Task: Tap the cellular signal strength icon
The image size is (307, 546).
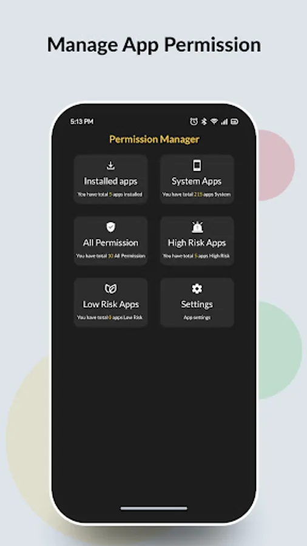Action: [224, 121]
